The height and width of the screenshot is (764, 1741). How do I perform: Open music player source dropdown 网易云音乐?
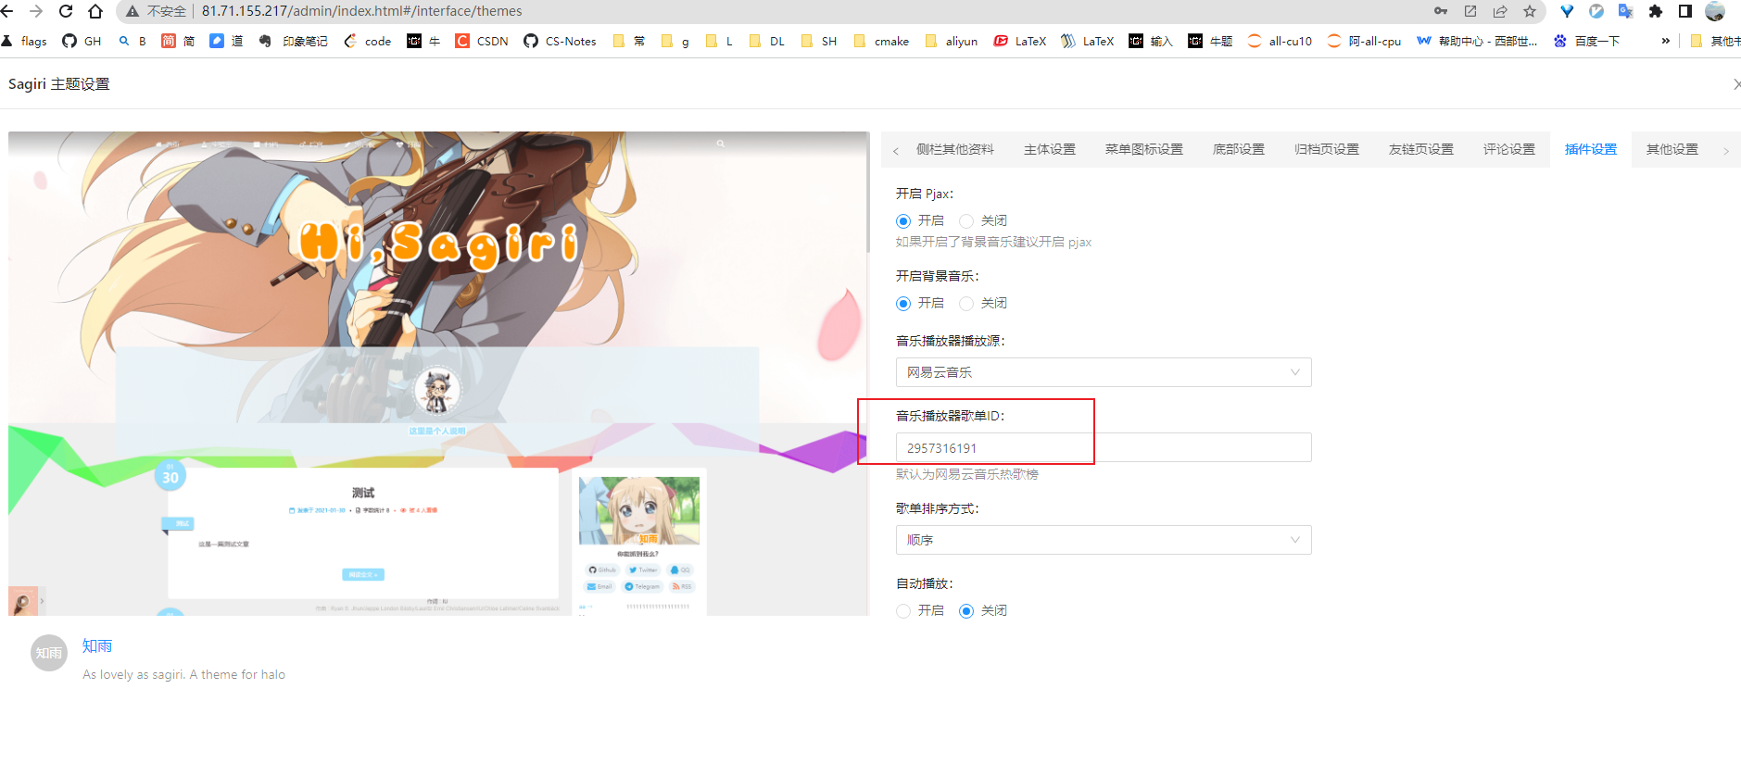(x=1104, y=372)
